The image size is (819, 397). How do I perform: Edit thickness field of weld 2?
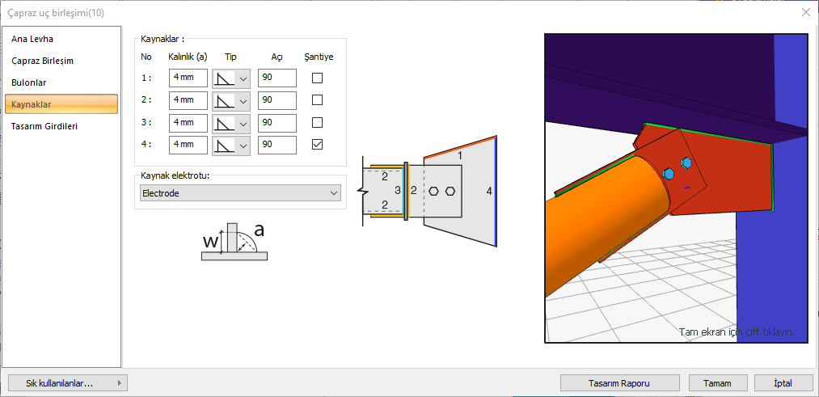(188, 99)
